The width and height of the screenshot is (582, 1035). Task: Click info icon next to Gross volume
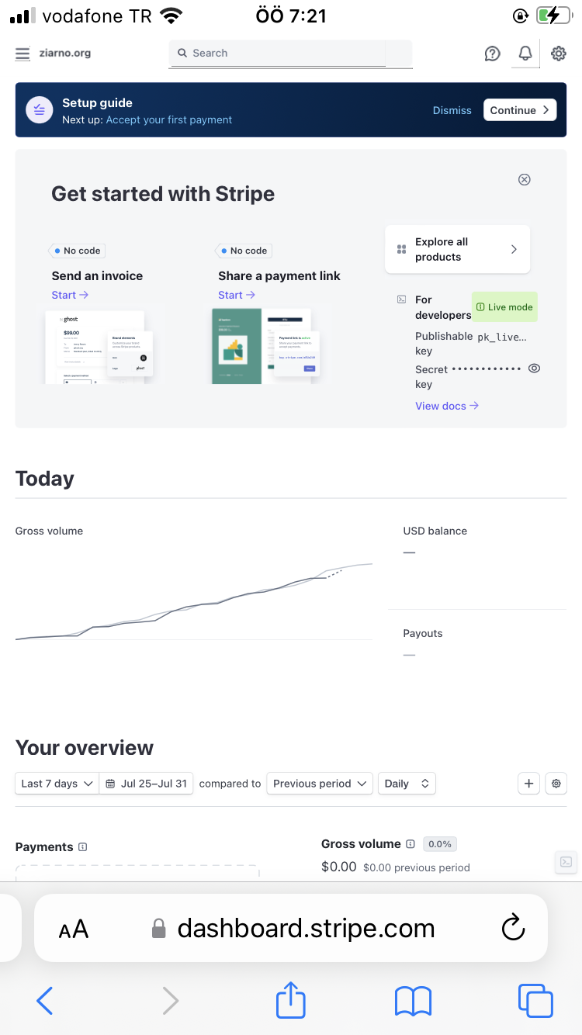coord(411,844)
